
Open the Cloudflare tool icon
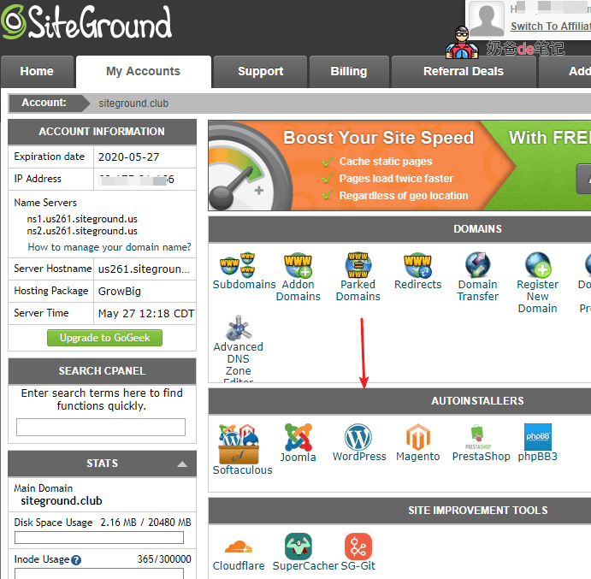pyautogui.click(x=239, y=547)
